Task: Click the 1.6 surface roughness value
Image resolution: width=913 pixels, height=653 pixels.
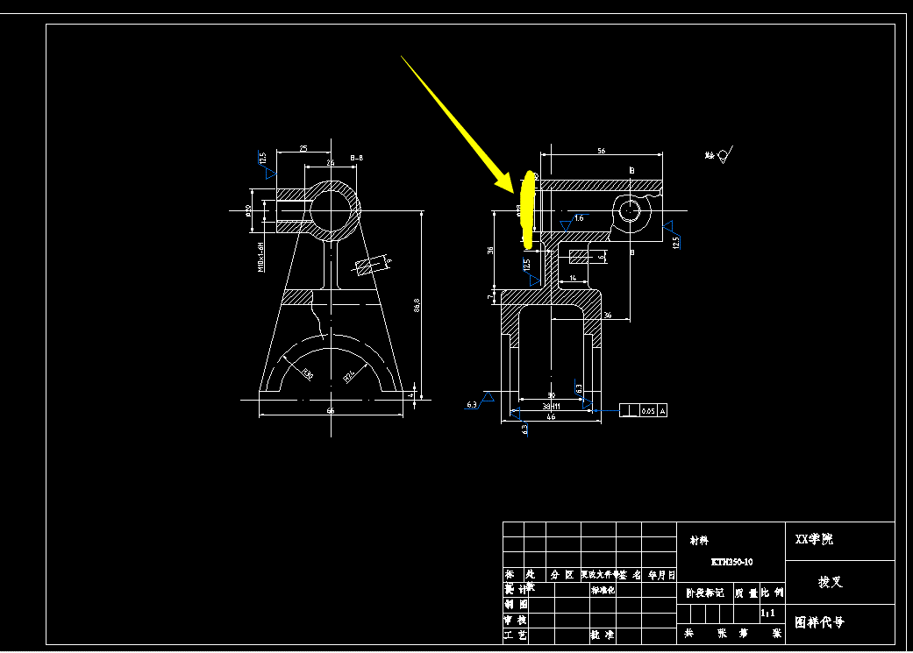Action: pyautogui.click(x=578, y=218)
